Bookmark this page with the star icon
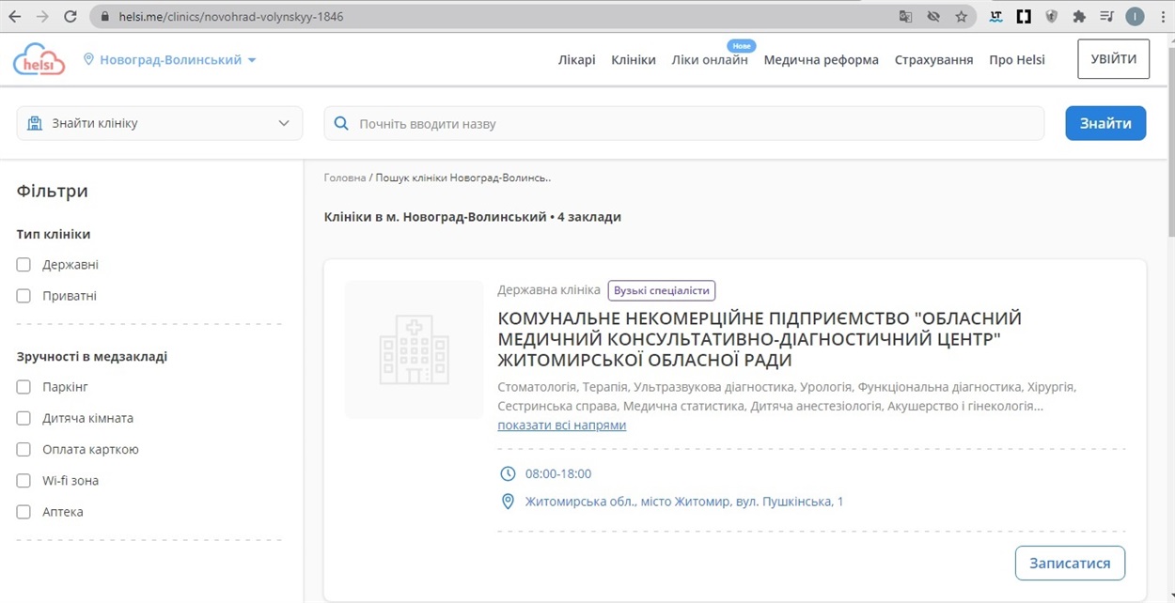Screen dimensions: 1175x603 click(961, 17)
